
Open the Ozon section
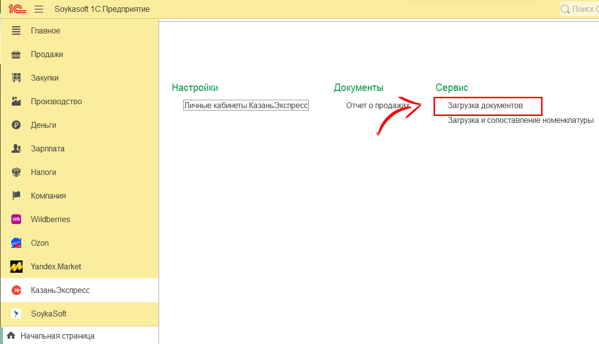coord(80,243)
